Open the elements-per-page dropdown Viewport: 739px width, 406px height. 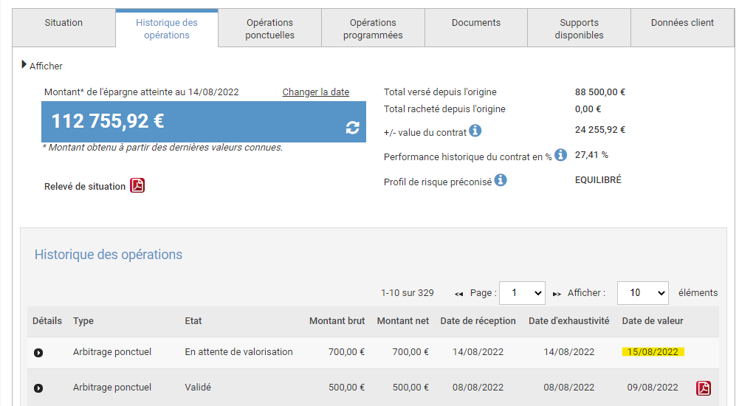[642, 293]
